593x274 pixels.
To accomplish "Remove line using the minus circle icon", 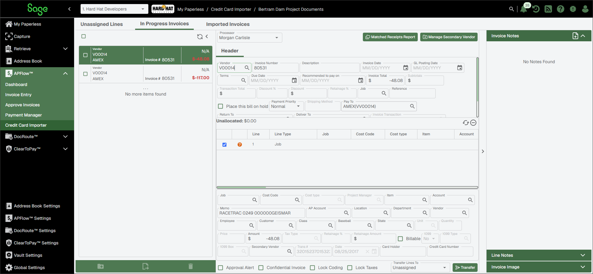I will [473, 123].
